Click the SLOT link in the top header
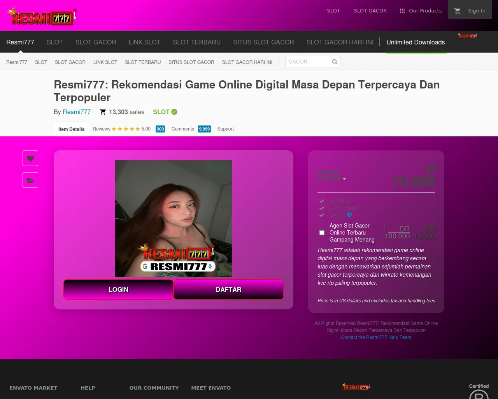Screen dimensions: 498x399 (333, 11)
